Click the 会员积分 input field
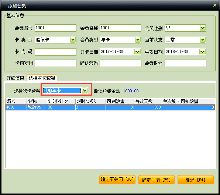Viewport: 220px width, 195px height. point(185,63)
